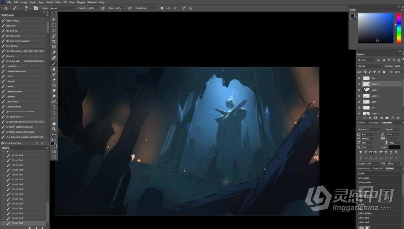Add layer style fx icon

point(370,118)
